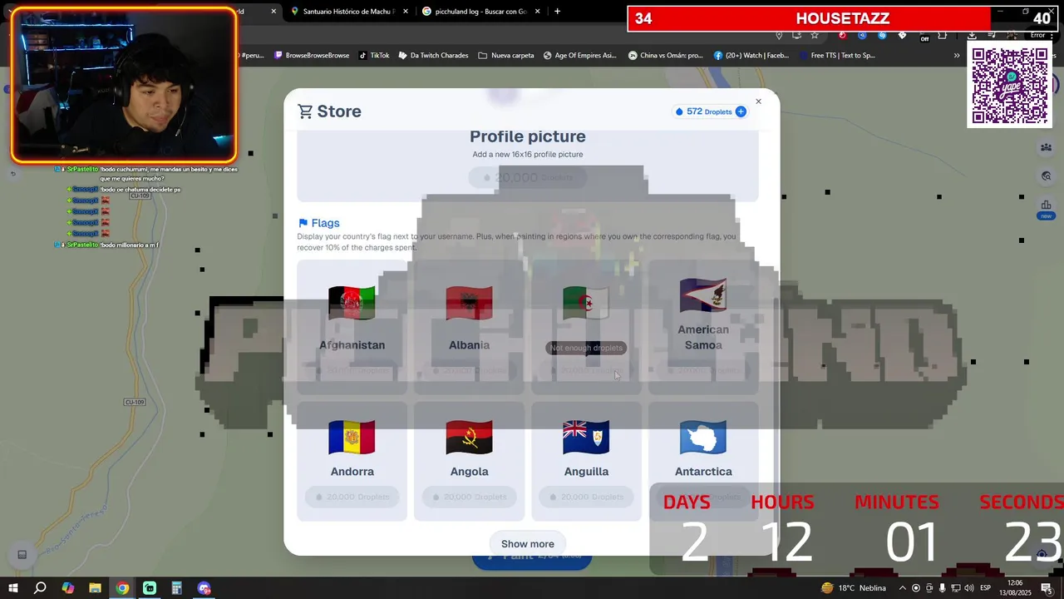Click the Store cart icon
The width and height of the screenshot is (1064, 599).
[x=305, y=111]
